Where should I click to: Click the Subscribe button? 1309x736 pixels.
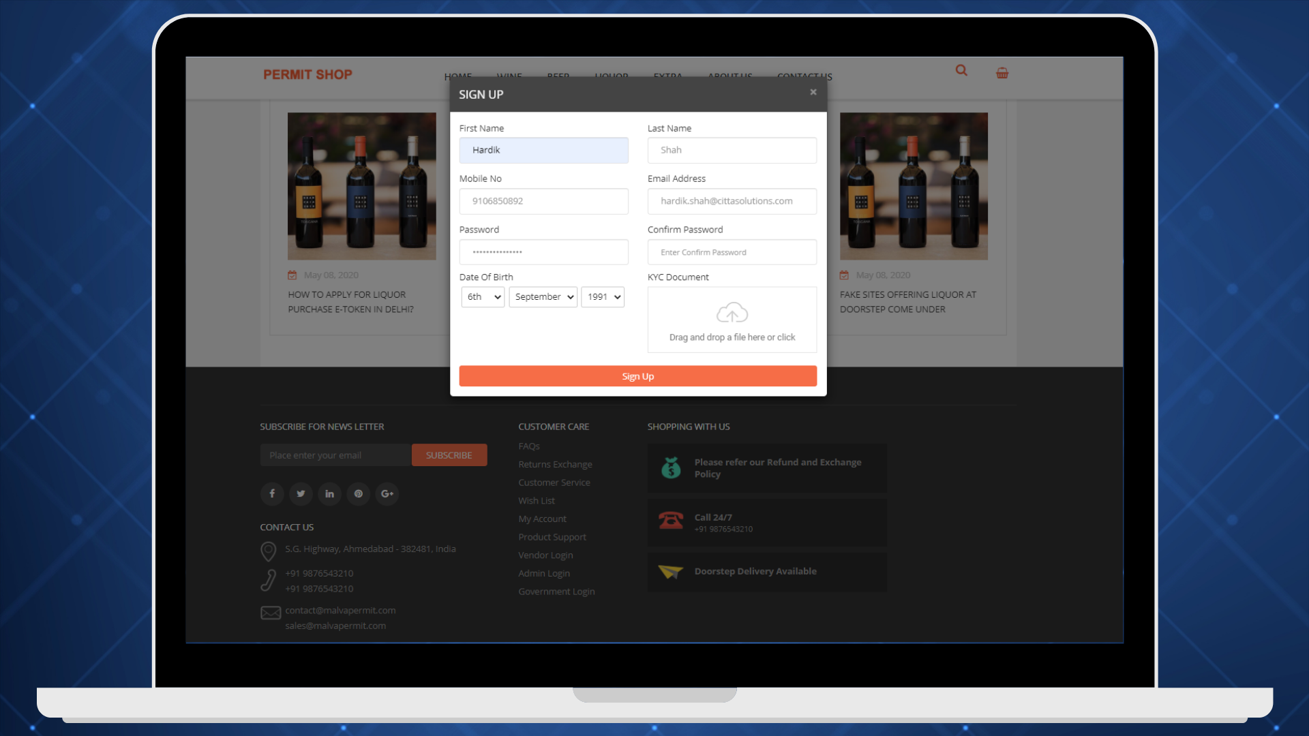(449, 455)
